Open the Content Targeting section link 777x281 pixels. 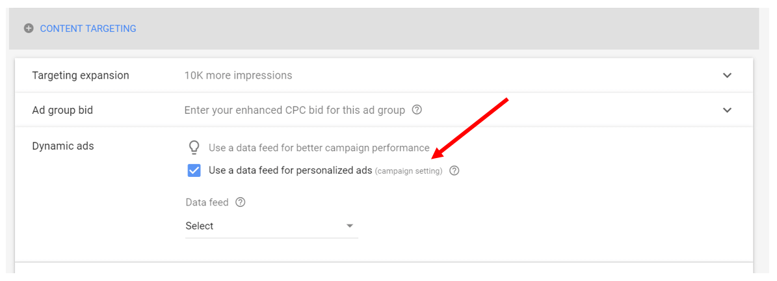88,29
